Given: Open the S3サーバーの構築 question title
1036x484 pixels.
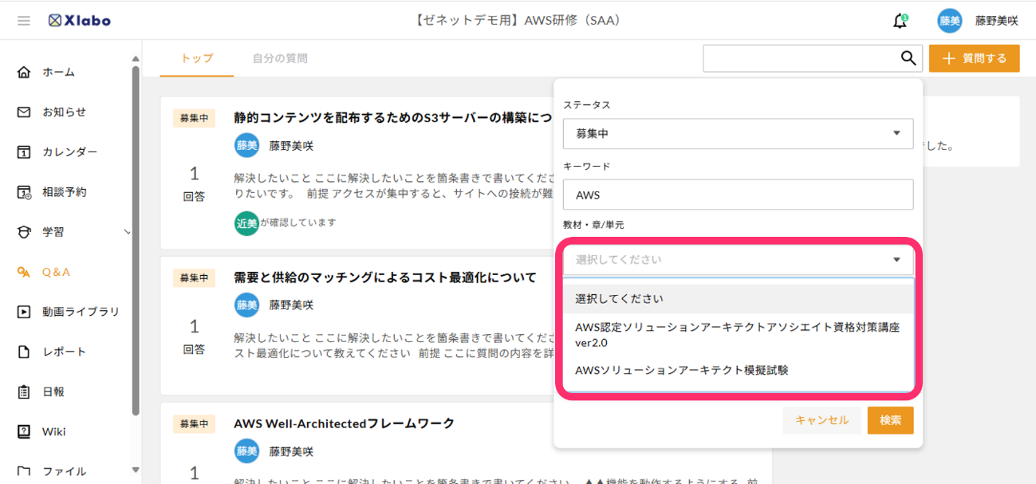Looking at the screenshot, I should (392, 118).
